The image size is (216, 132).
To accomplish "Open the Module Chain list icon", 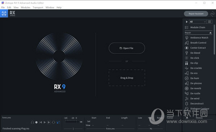I will (x=187, y=27).
